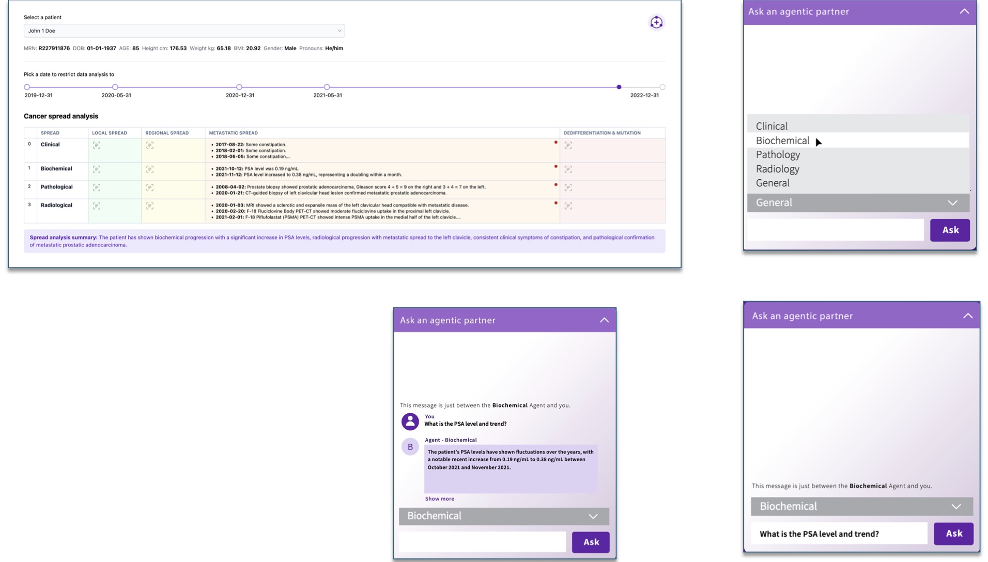The height and width of the screenshot is (562, 988).
Task: Select the 2021-05-31 timeline date marker
Action: 327,87
